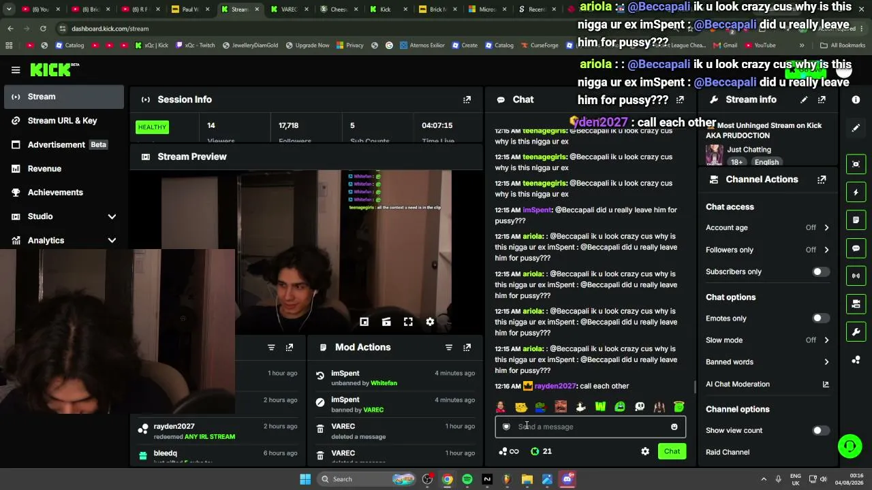The image size is (872, 490).
Task: Reload the page in browser toolbar
Action: [43, 29]
